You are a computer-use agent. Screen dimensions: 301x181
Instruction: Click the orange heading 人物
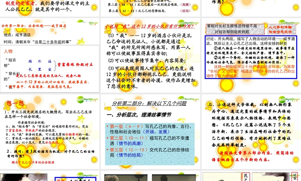tap(8, 51)
